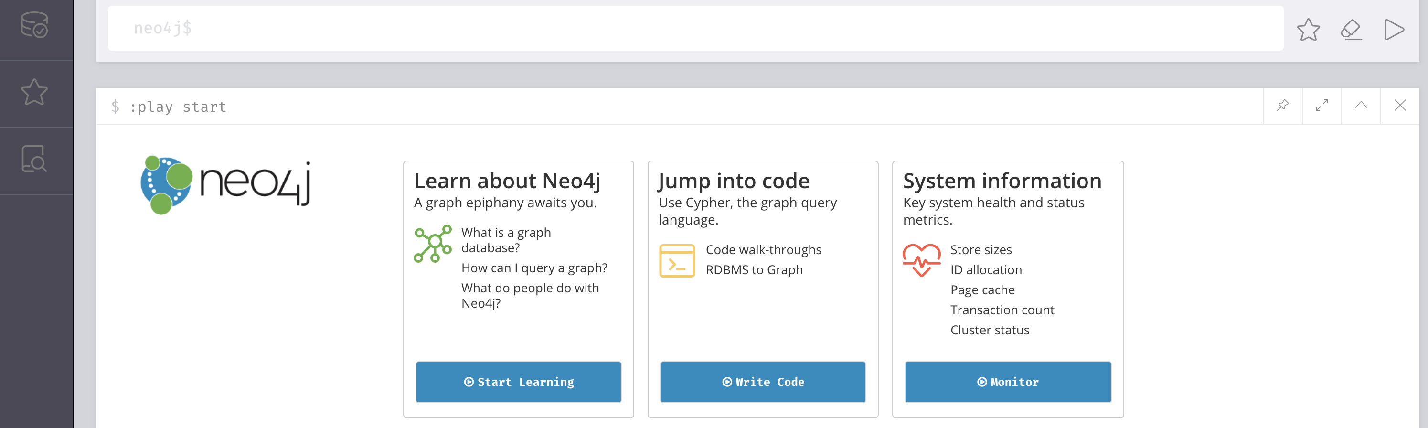The width and height of the screenshot is (1428, 428).
Task: Click the graph nodes icon in Learn card
Action: (433, 244)
